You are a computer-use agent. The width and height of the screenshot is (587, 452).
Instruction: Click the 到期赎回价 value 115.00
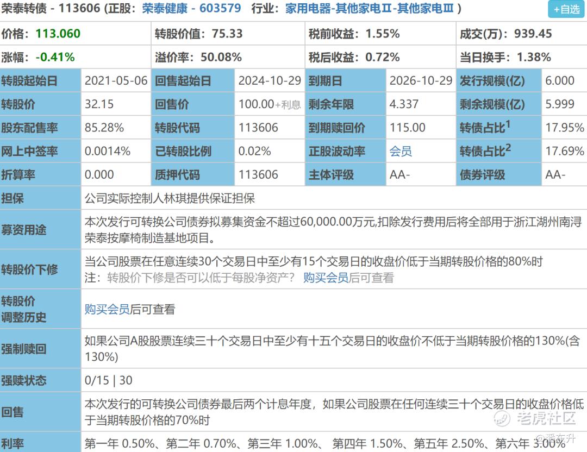point(407,128)
